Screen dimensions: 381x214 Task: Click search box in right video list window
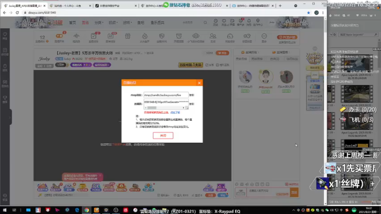click(x=358, y=35)
